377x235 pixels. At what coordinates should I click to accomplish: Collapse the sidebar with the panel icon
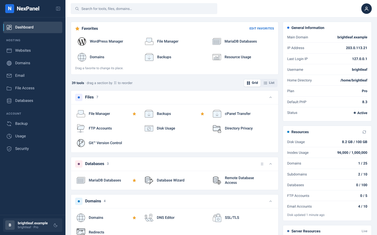pos(58,9)
